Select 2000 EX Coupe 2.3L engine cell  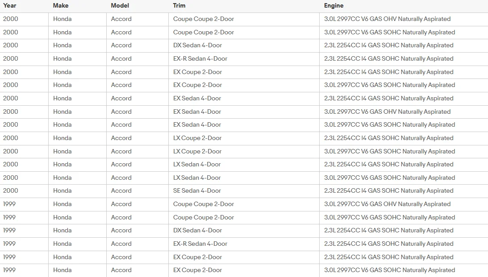tap(404, 72)
